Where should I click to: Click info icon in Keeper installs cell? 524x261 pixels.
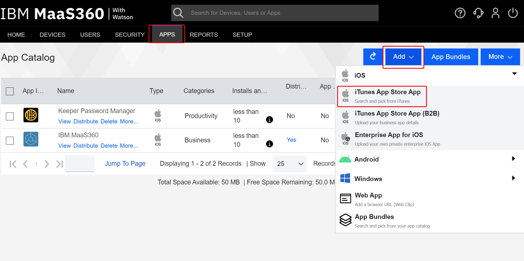(269, 120)
